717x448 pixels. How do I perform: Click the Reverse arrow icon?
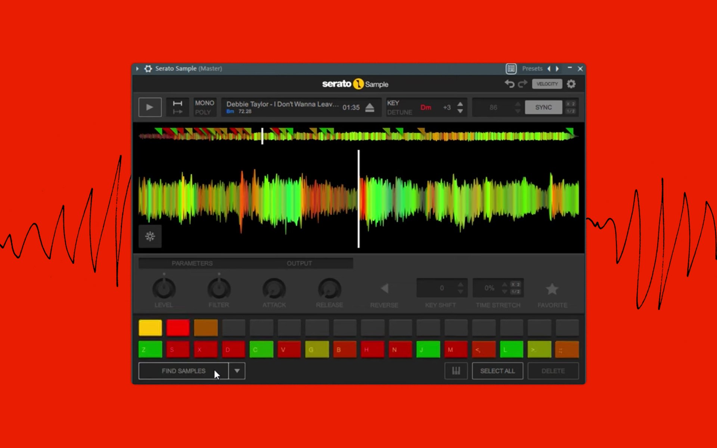385,288
